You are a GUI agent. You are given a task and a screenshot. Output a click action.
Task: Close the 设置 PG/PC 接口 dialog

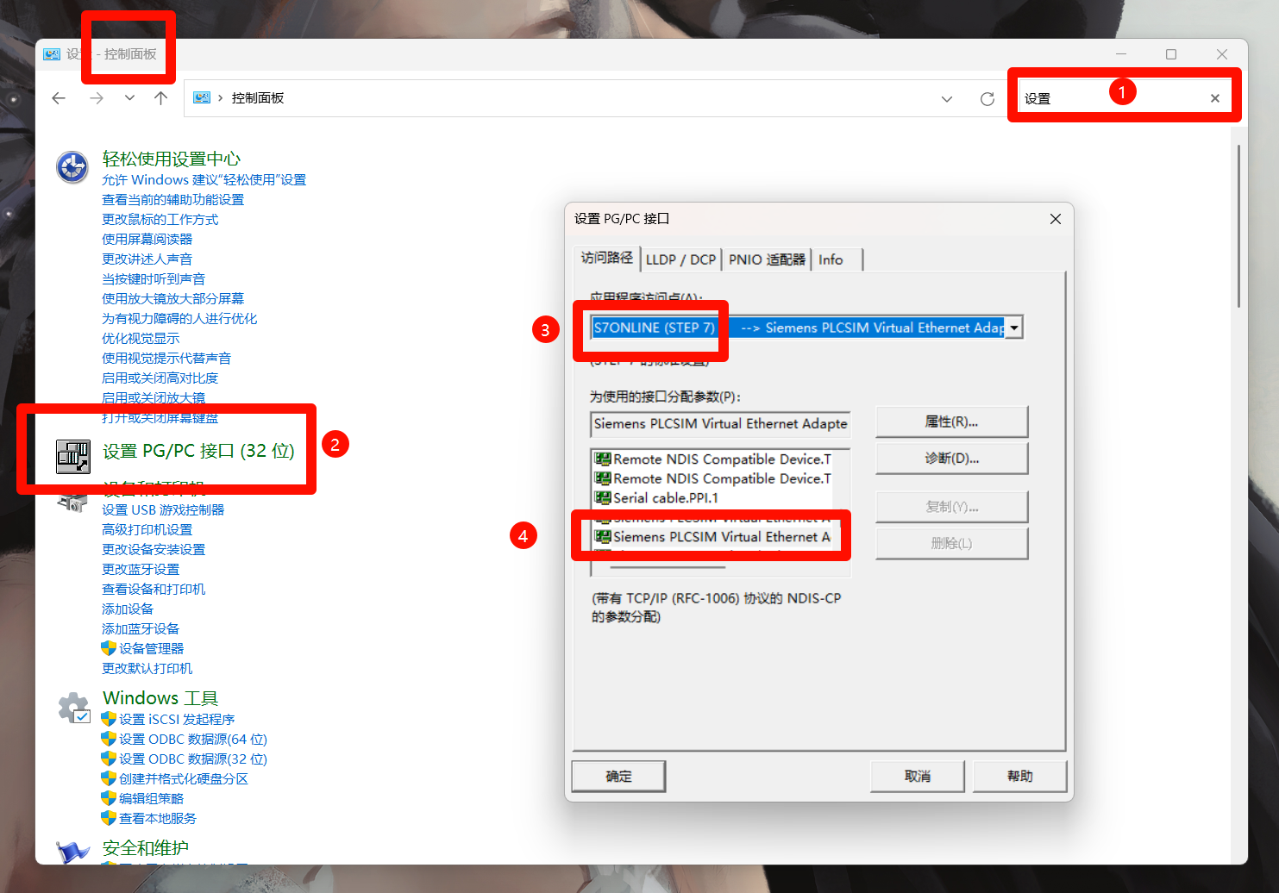click(1055, 219)
